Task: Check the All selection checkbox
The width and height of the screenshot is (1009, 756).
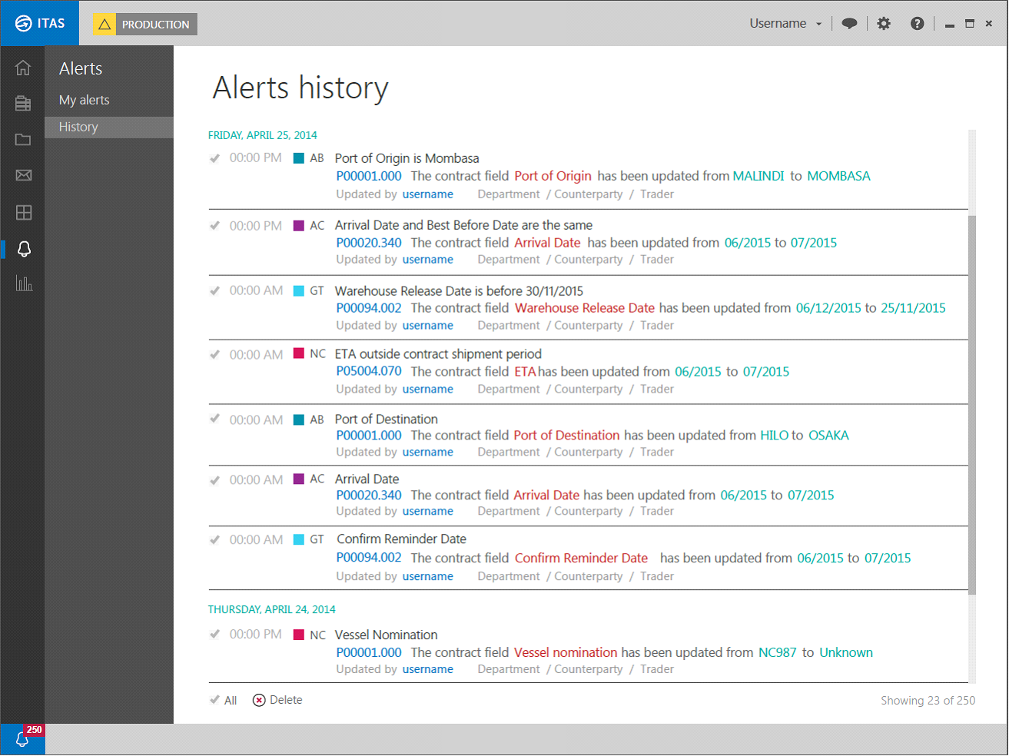Action: pyautogui.click(x=214, y=700)
